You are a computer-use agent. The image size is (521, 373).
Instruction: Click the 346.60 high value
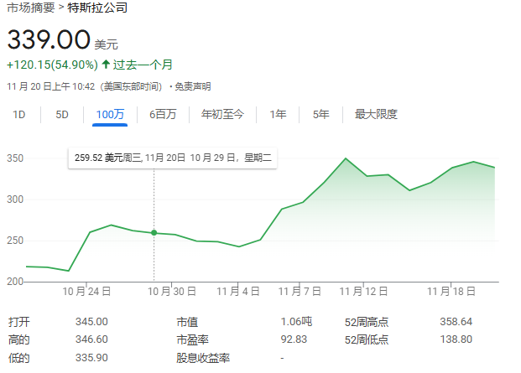pyautogui.click(x=91, y=339)
